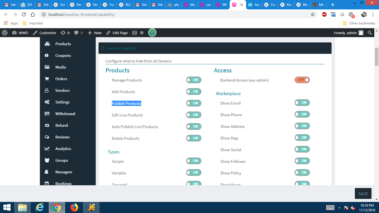Screen dimensions: 379x213
Task: Click the green WCFM store icon
Action: [152, 33]
